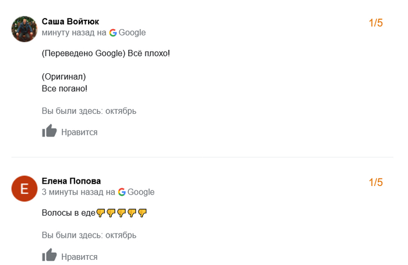Screen dimensions: 408x265
Task: Open the Саша Войтюк reviewer name
Action: click(71, 22)
